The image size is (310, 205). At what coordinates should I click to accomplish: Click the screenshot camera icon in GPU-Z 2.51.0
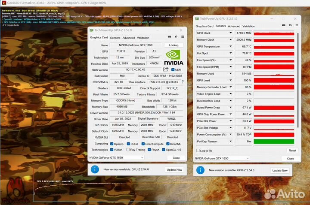tap(283, 25)
